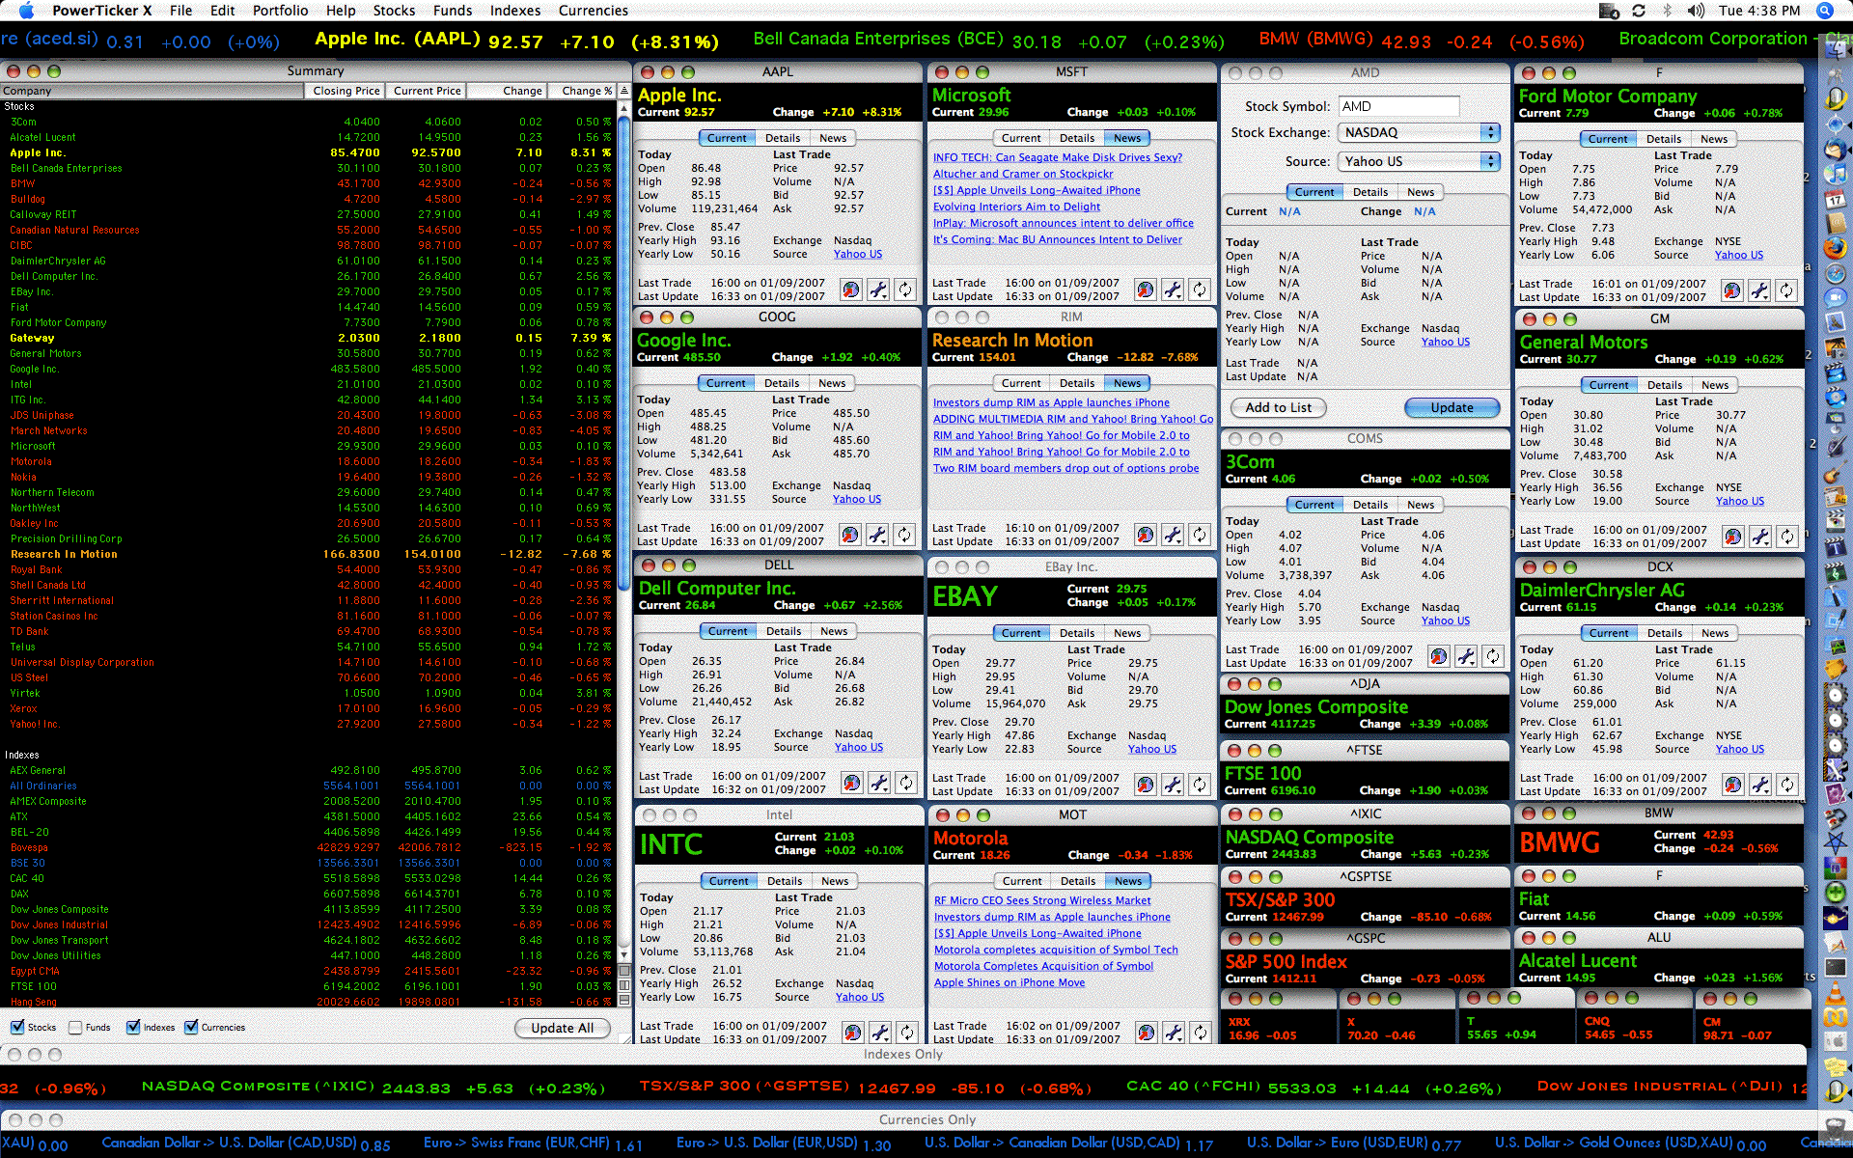1853x1158 pixels.
Task: Switch to News tab in AAPL window
Action: tap(832, 138)
